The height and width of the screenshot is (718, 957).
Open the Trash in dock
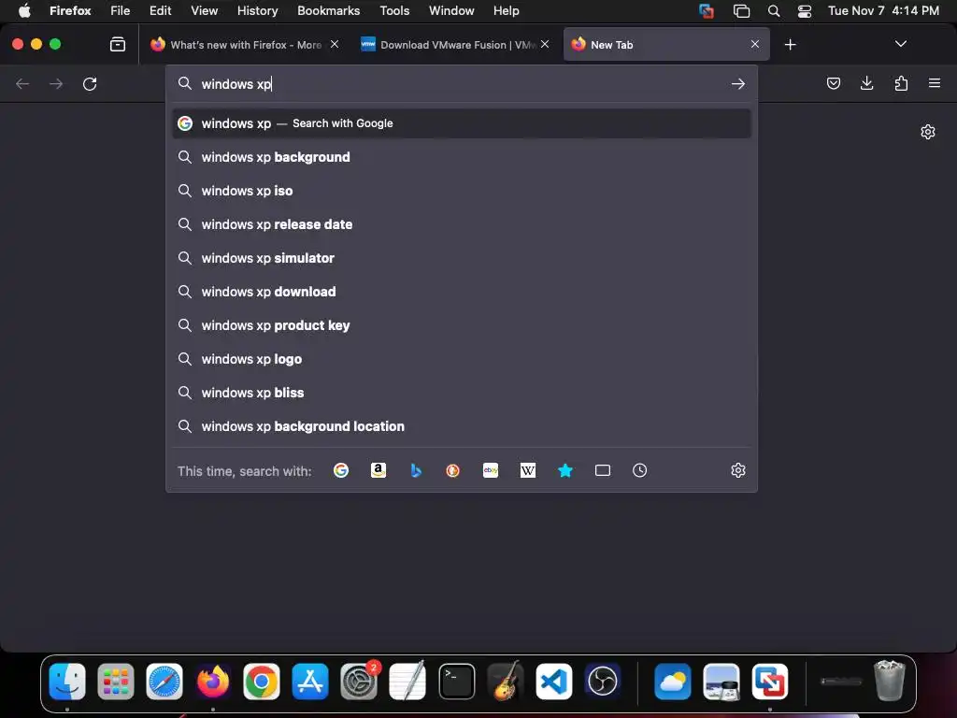coord(890,681)
